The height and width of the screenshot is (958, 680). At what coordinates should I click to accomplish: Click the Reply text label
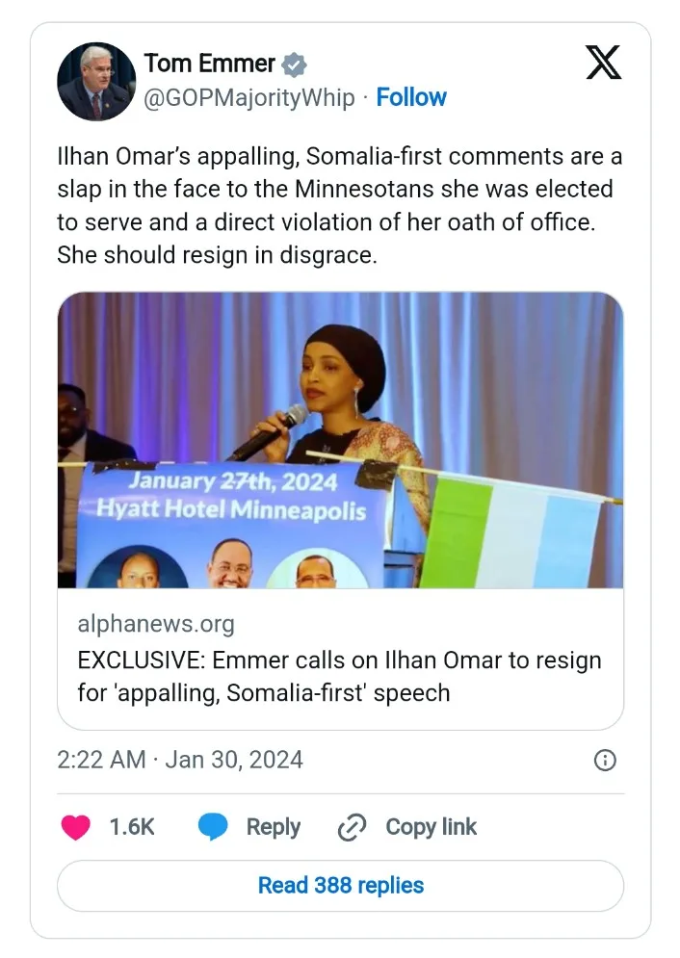(x=274, y=827)
